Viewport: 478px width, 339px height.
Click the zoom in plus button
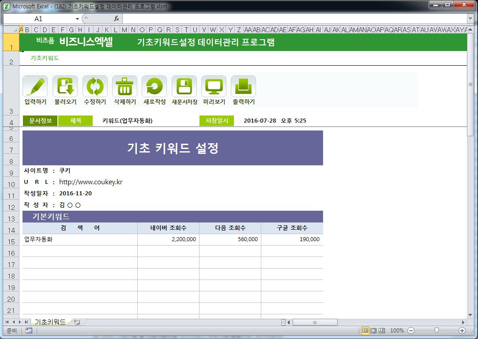click(462, 331)
